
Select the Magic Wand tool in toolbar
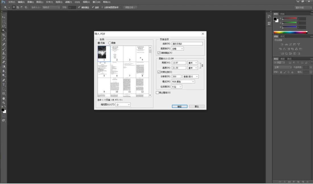pos(4,30)
